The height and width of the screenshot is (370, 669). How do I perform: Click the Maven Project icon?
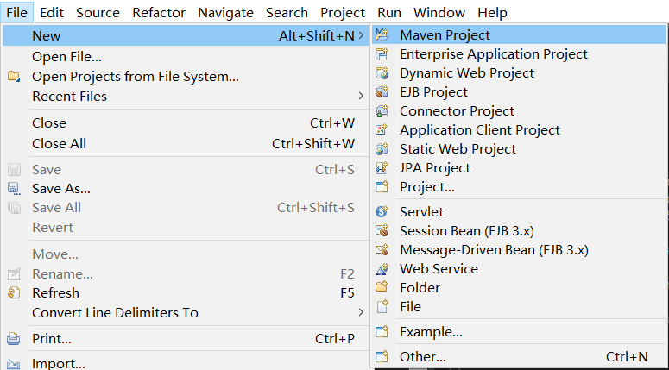tap(382, 35)
